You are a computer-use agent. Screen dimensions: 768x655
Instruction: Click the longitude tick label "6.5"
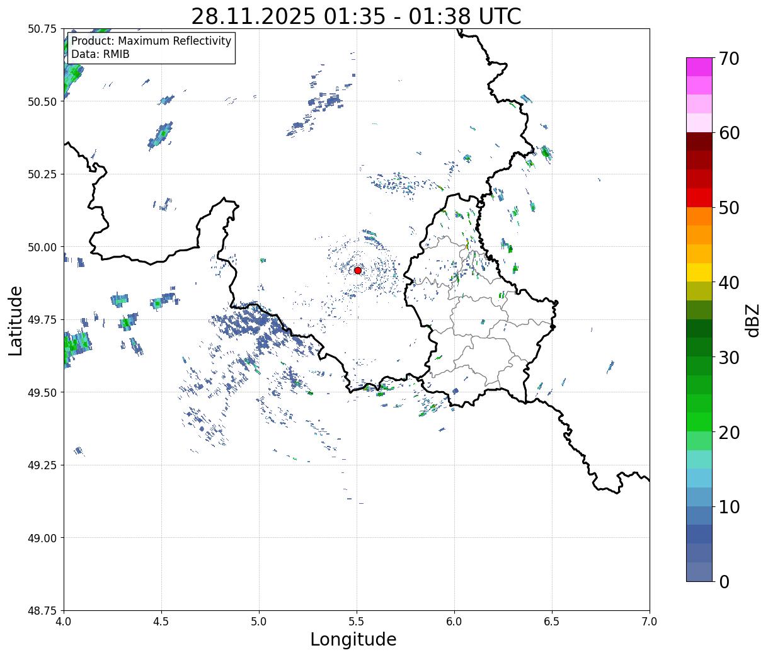click(552, 621)
